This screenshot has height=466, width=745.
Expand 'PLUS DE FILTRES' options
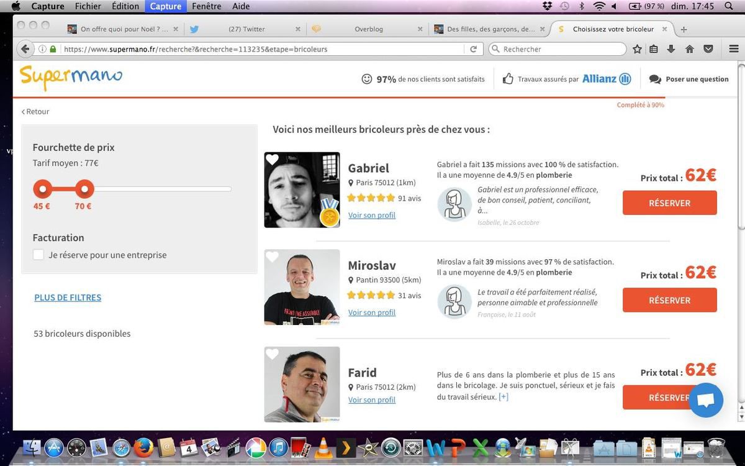pyautogui.click(x=68, y=298)
